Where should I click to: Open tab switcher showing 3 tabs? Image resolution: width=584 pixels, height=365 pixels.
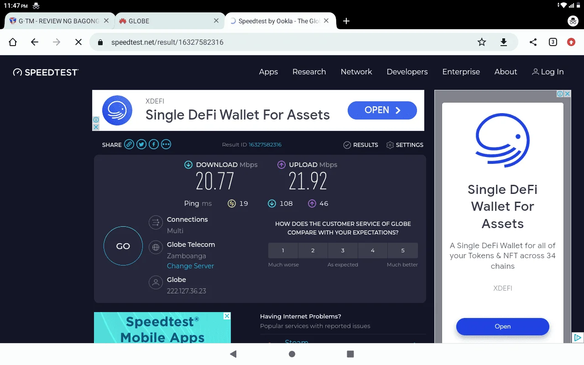pyautogui.click(x=553, y=42)
